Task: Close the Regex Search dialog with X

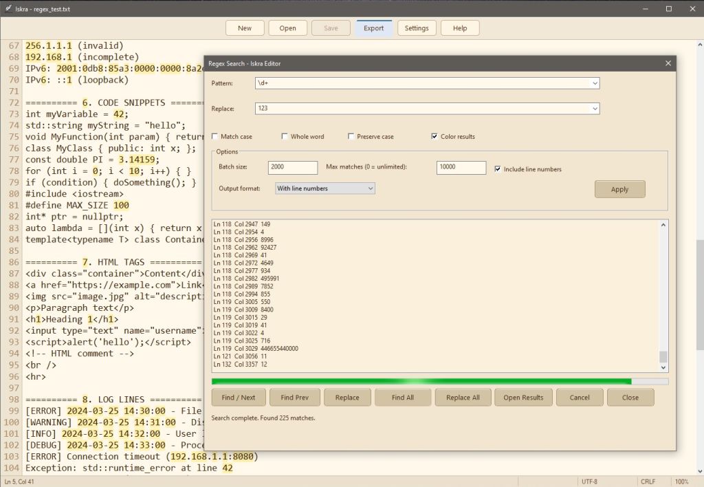Action: (x=668, y=63)
